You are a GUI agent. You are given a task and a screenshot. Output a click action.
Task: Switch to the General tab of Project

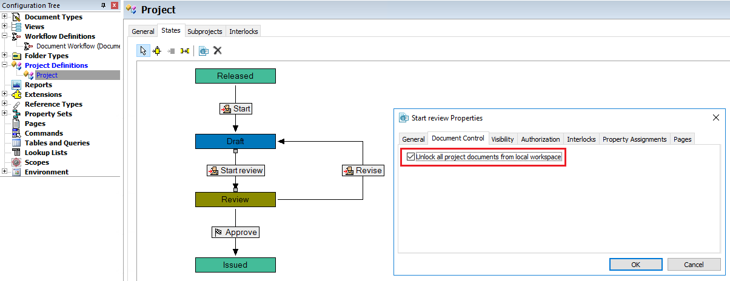point(143,31)
